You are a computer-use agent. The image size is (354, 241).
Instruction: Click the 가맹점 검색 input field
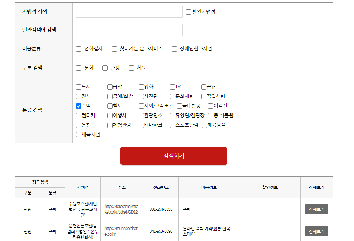(x=129, y=12)
